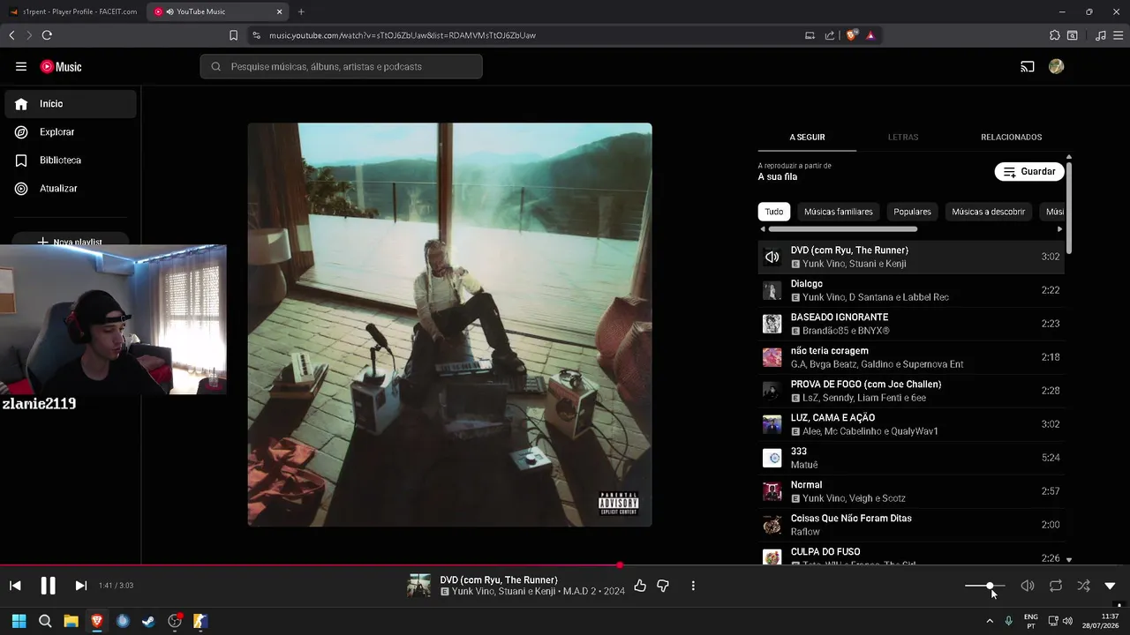Click the large album cover artwork
Screen dimensions: 1130x635
click(449, 325)
